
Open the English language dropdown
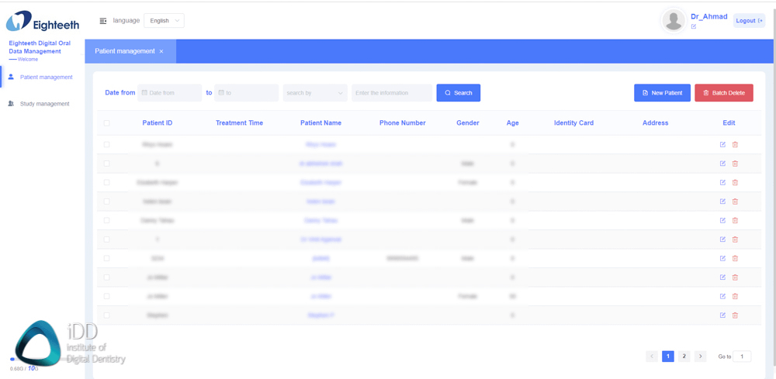[165, 21]
